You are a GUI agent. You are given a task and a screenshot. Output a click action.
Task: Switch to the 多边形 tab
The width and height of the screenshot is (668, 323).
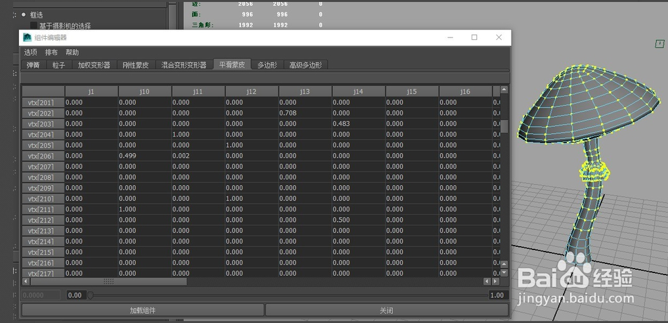tap(267, 65)
